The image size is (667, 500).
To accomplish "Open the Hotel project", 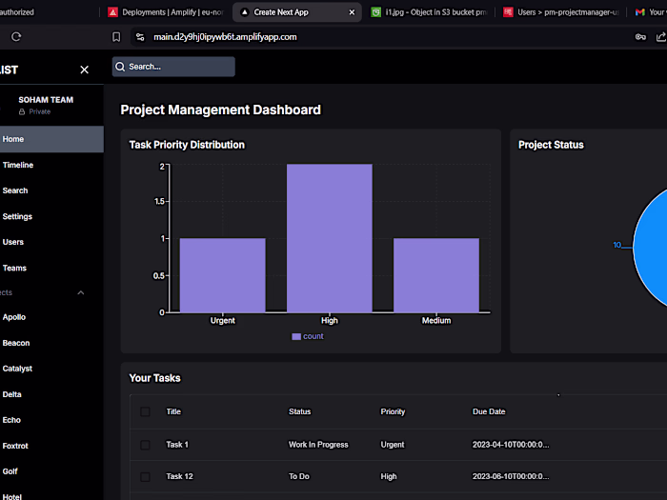I will pos(51,494).
